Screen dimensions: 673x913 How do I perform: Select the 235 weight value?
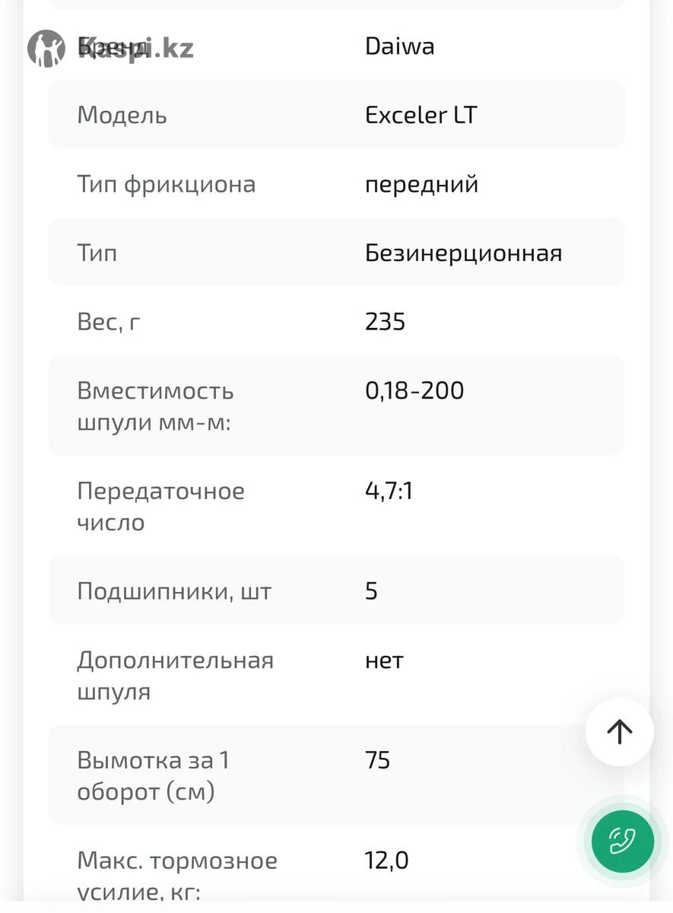(x=385, y=322)
